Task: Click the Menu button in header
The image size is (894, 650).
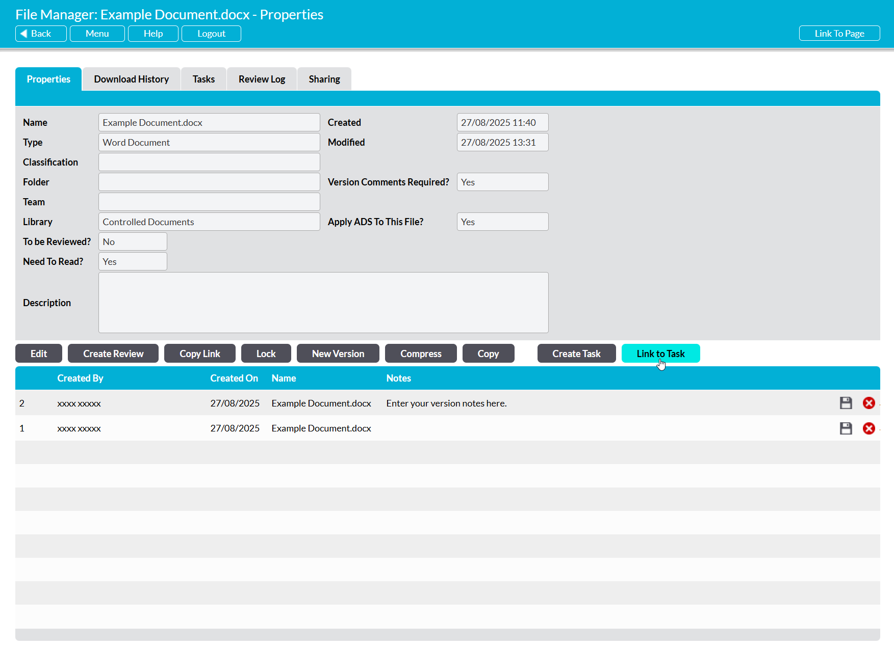Action: tap(97, 34)
